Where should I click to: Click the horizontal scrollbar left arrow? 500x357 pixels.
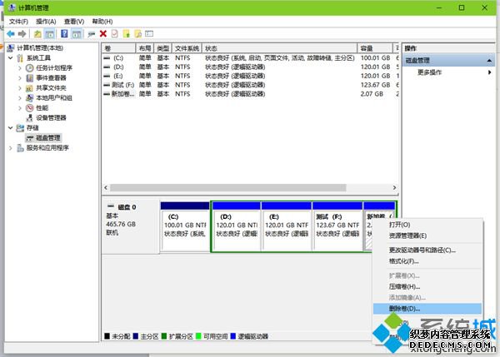click(x=106, y=188)
